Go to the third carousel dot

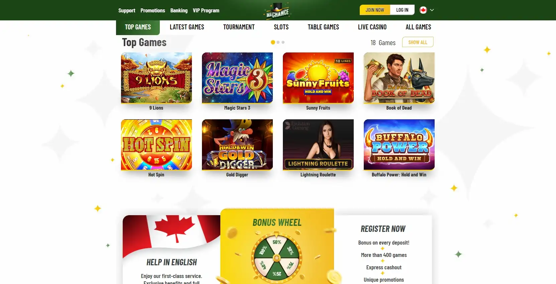coord(283,42)
